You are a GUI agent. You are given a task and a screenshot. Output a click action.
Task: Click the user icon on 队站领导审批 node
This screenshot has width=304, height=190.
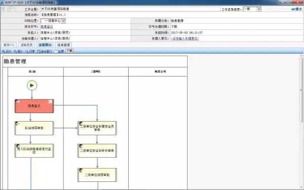pos(17,124)
